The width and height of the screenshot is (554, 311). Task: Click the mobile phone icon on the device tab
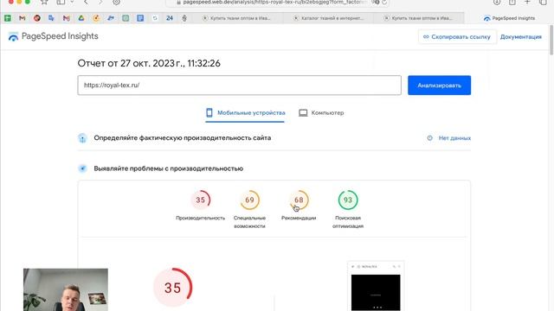point(209,112)
